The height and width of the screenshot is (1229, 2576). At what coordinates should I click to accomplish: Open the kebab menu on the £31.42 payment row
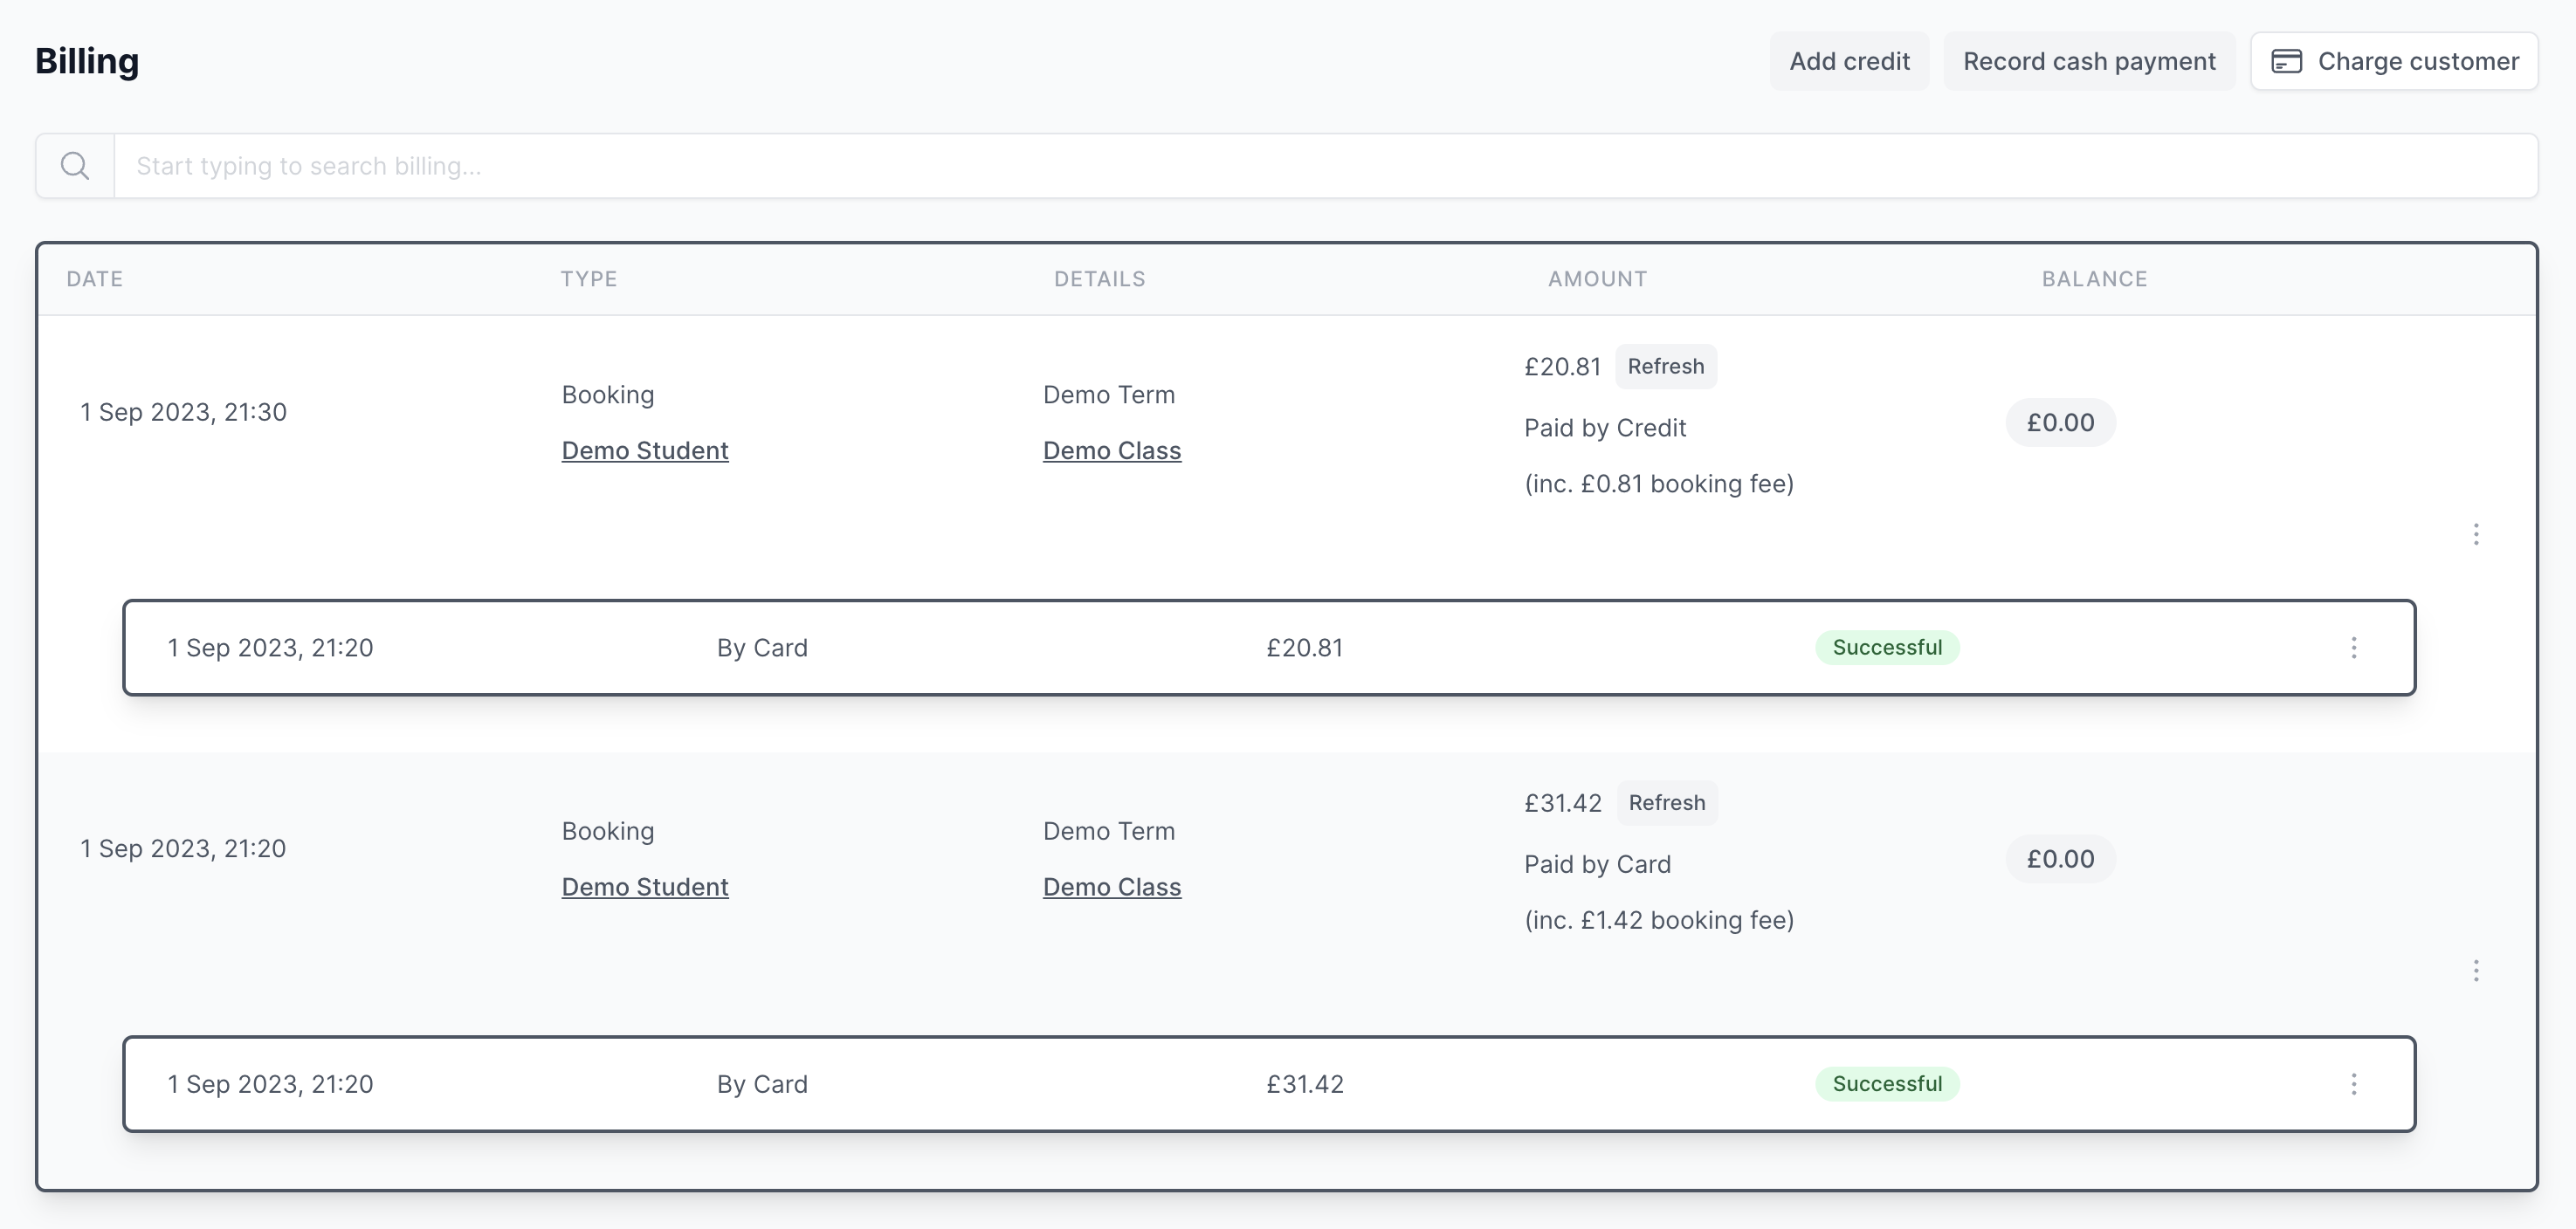pyautogui.click(x=2355, y=1083)
